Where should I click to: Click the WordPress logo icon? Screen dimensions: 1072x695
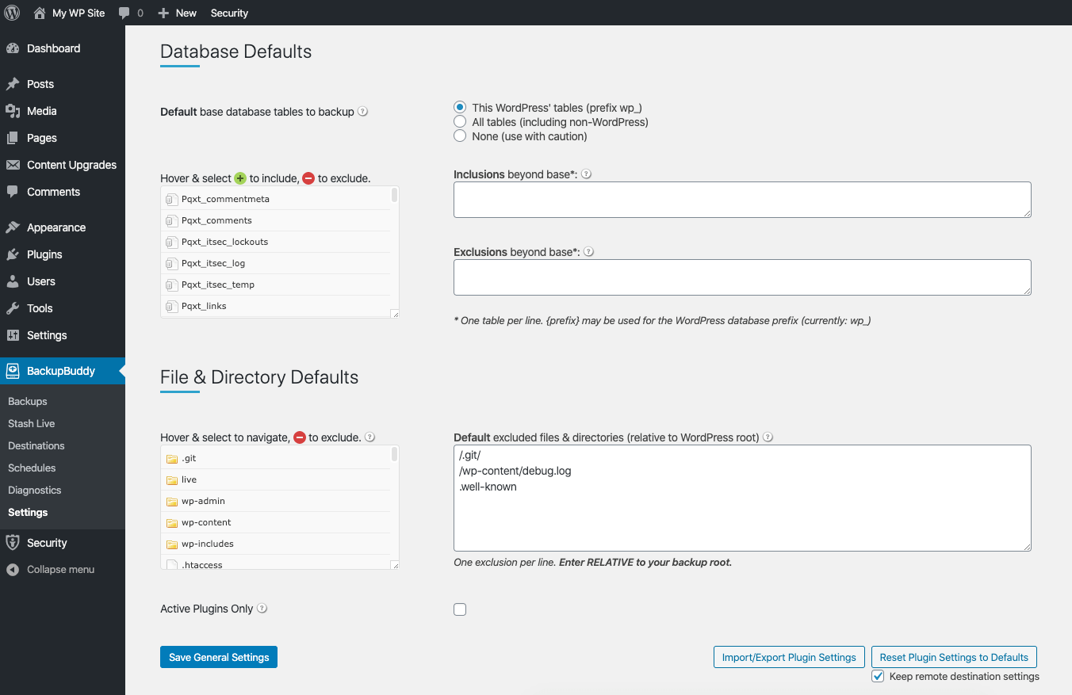[12, 13]
